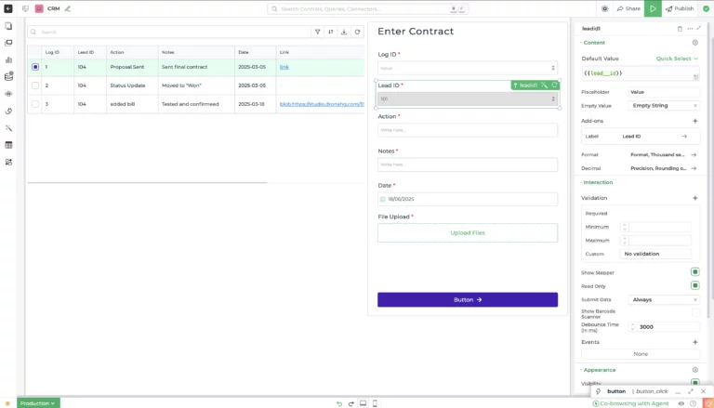Click the table sort icon
Screen dimensions: 714x408
point(331,32)
